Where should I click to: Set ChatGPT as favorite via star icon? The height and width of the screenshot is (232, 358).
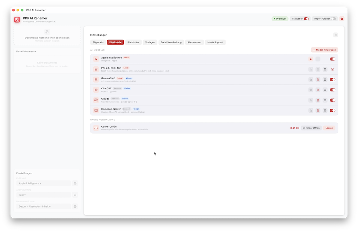pyautogui.click(x=311, y=90)
